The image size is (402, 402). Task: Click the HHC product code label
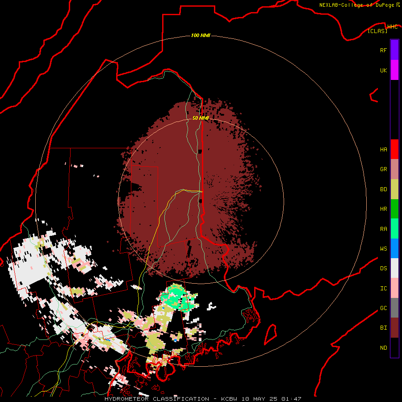click(x=392, y=27)
